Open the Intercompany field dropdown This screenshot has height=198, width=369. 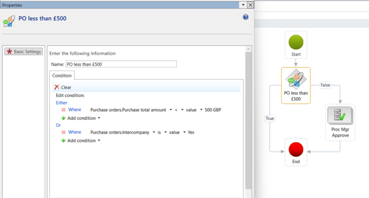coord(154,132)
